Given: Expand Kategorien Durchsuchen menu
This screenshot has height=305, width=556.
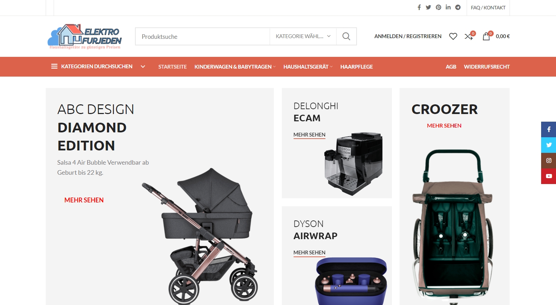Looking at the screenshot, I should pos(98,67).
